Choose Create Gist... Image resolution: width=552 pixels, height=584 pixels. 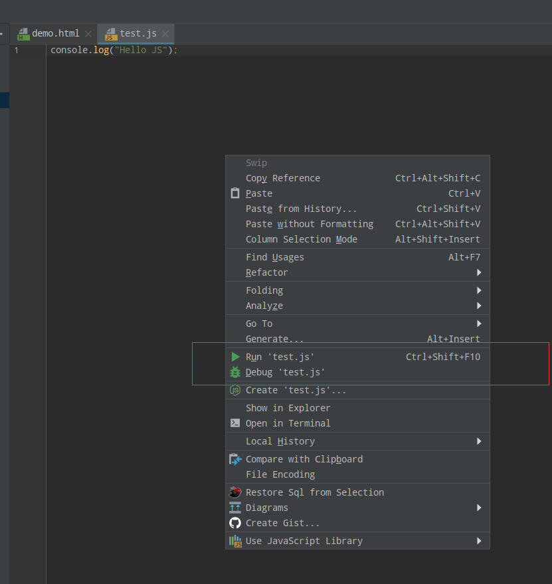(x=357, y=523)
